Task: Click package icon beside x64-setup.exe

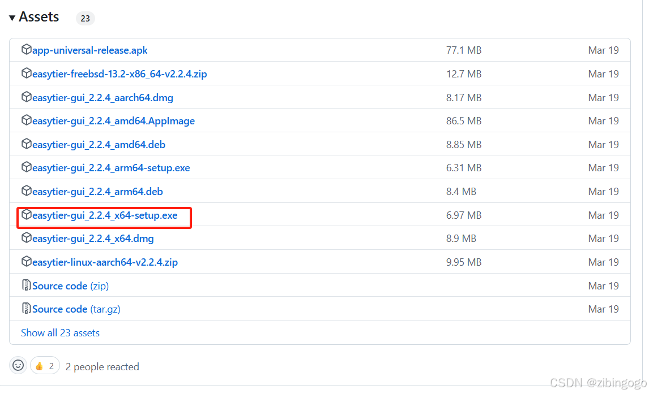Action: [26, 214]
